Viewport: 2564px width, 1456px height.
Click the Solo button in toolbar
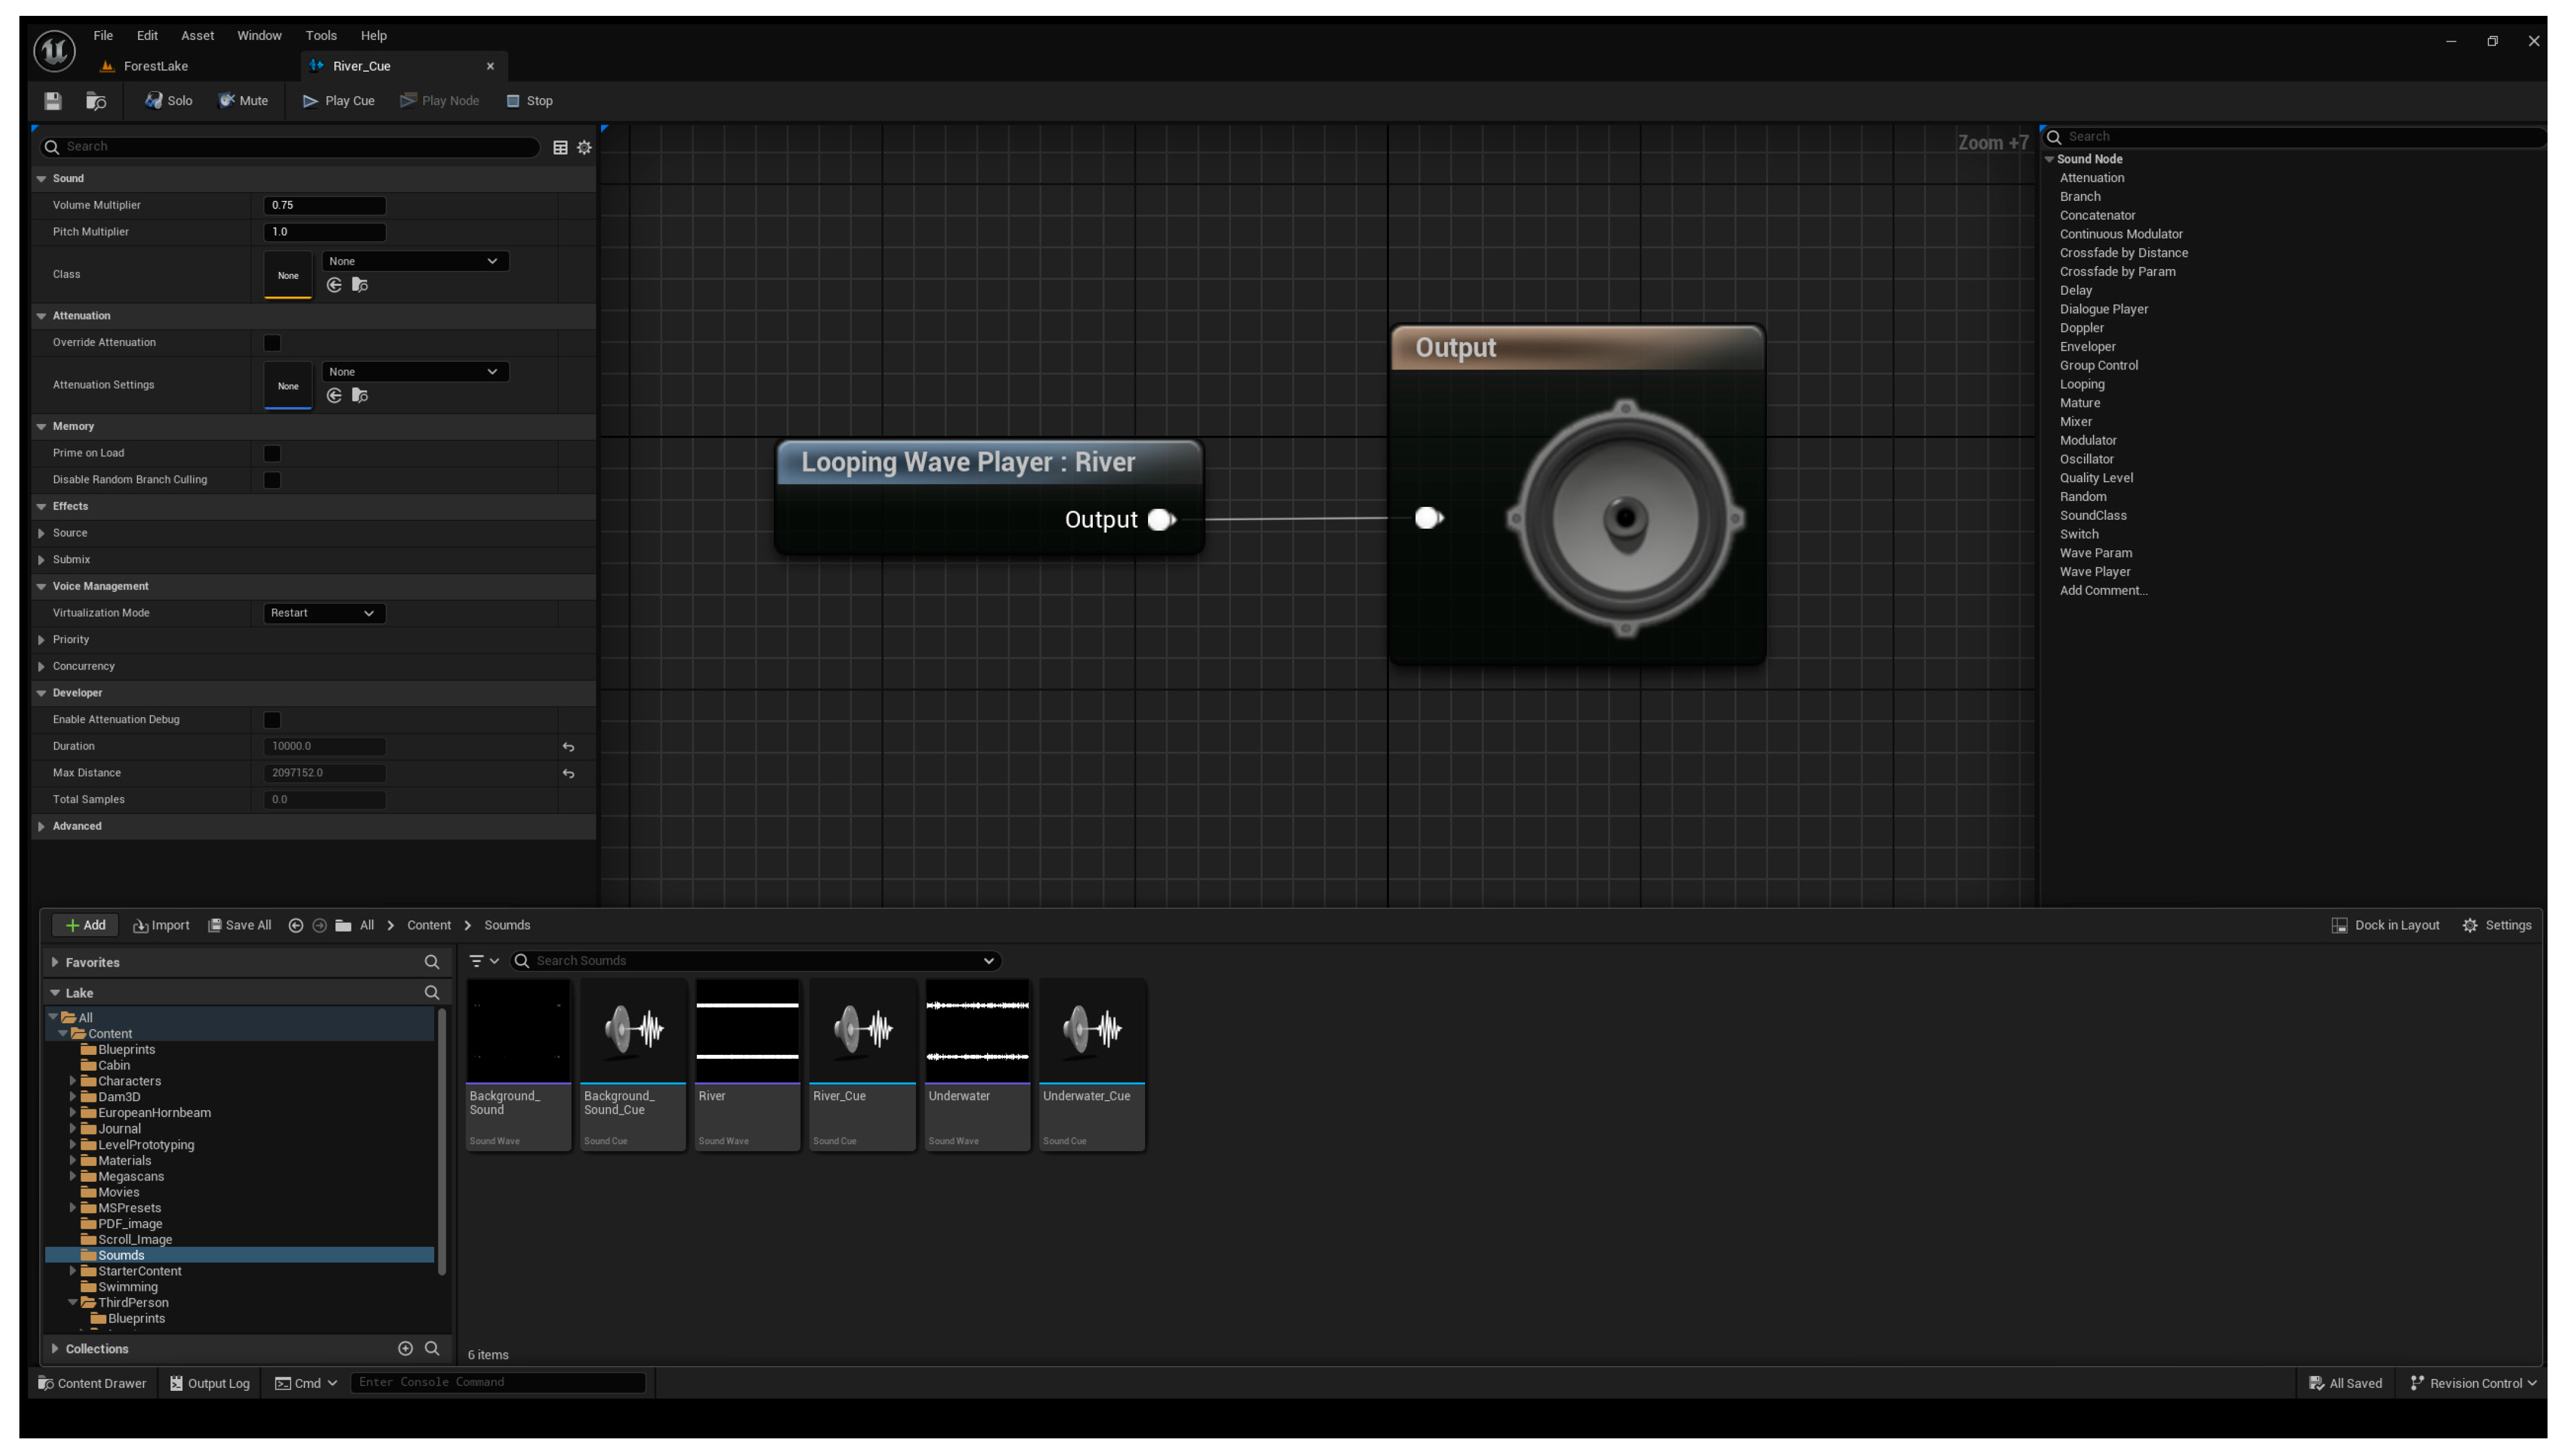(168, 101)
